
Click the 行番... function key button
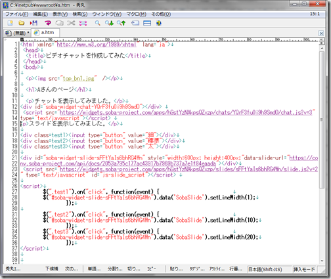pyautogui.click(x=236, y=269)
